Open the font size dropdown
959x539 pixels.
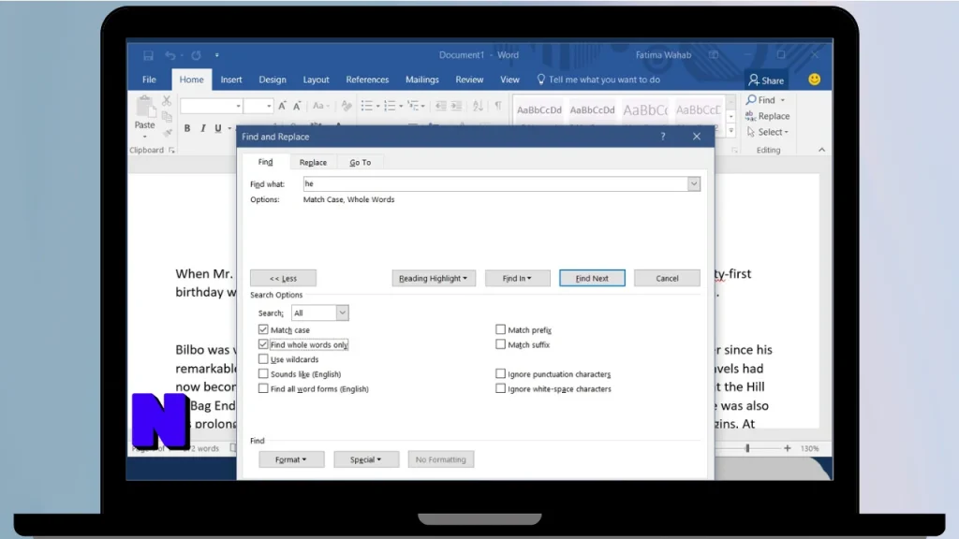[269, 106]
